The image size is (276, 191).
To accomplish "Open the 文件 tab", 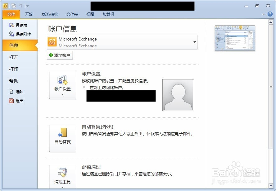I will point(11,14).
